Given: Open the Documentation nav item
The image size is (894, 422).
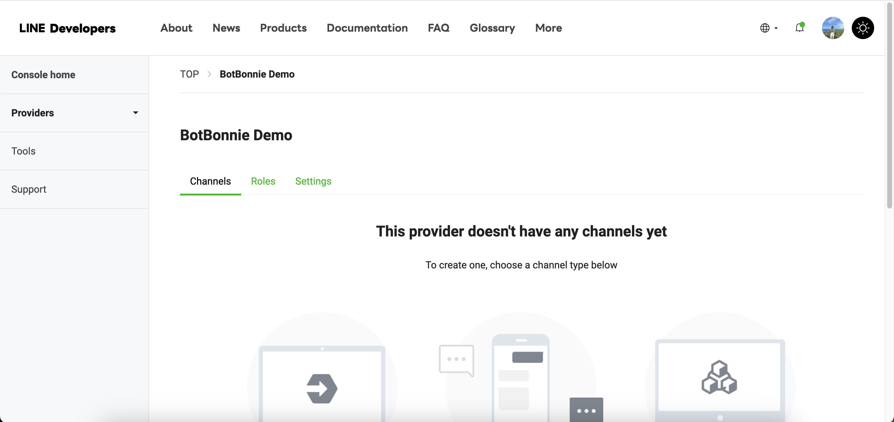Looking at the screenshot, I should click(367, 28).
